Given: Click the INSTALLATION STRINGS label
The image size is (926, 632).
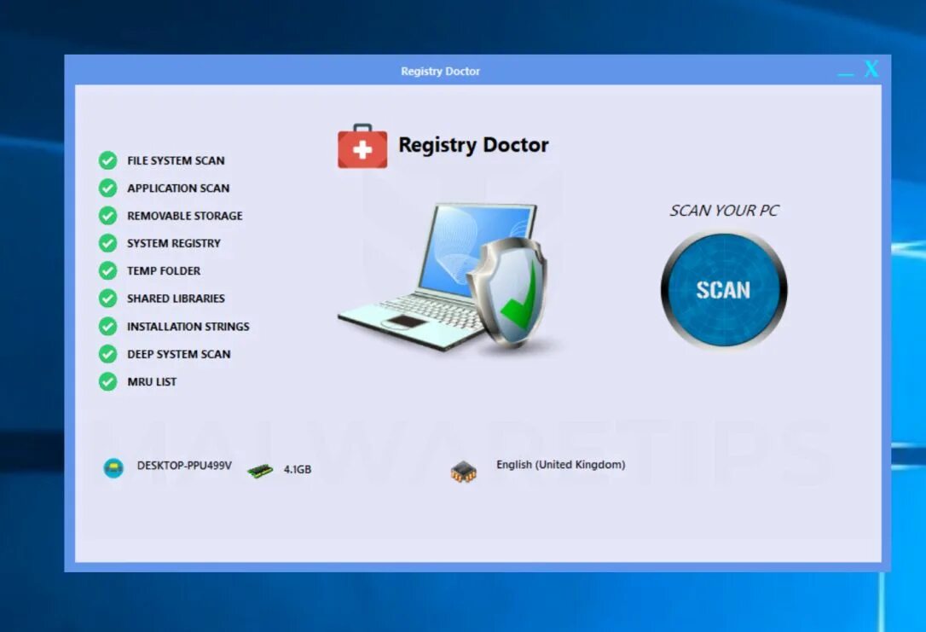Looking at the screenshot, I should (188, 327).
